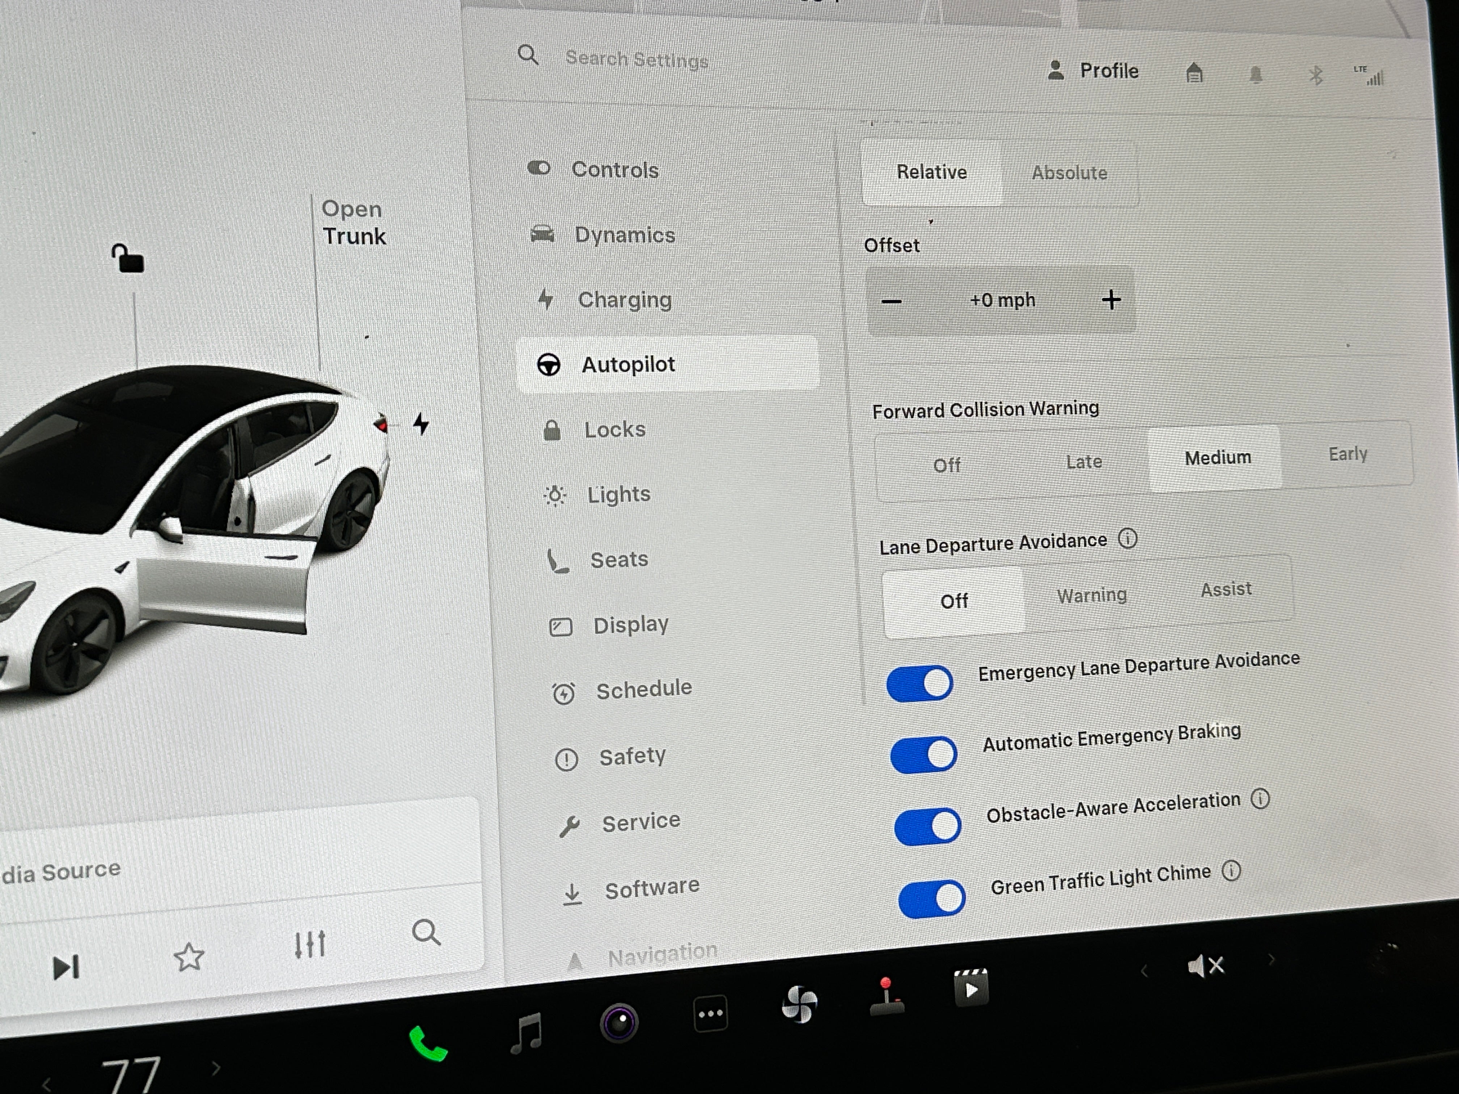Open the music note app
This screenshot has height=1094, width=1459.
(x=528, y=1033)
